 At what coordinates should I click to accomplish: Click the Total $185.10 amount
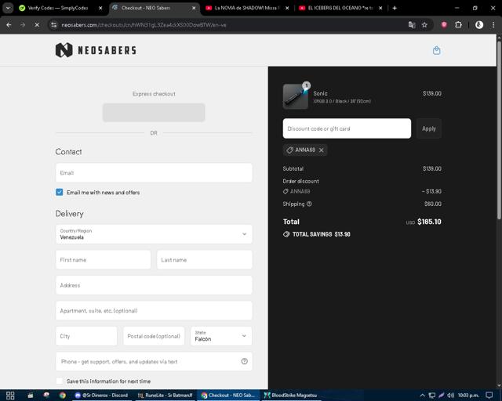tap(429, 222)
